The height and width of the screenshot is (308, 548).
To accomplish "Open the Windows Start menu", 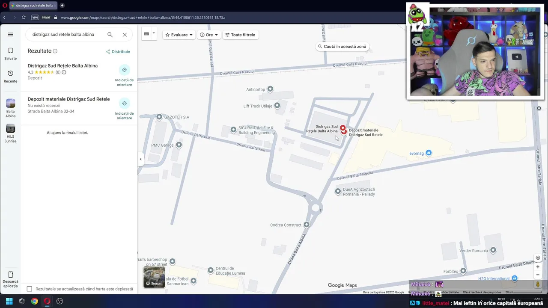I will tap(9, 301).
